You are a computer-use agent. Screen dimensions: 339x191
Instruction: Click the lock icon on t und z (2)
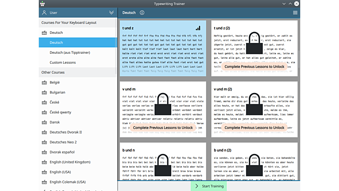coord(255,46)
